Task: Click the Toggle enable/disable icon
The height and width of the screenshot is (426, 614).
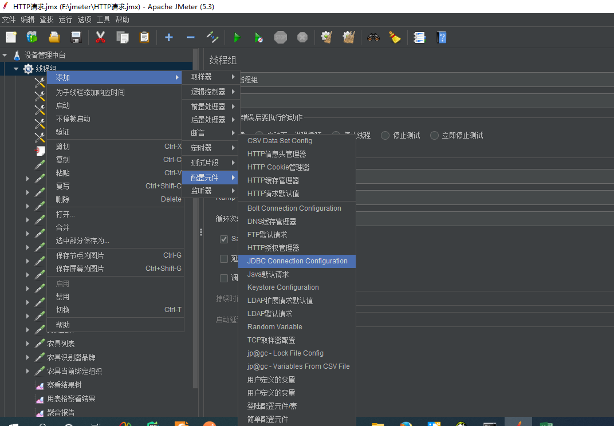Action: 212,38
